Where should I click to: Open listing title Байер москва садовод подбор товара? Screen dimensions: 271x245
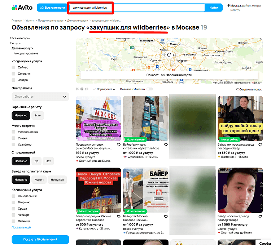[x=233, y=218]
